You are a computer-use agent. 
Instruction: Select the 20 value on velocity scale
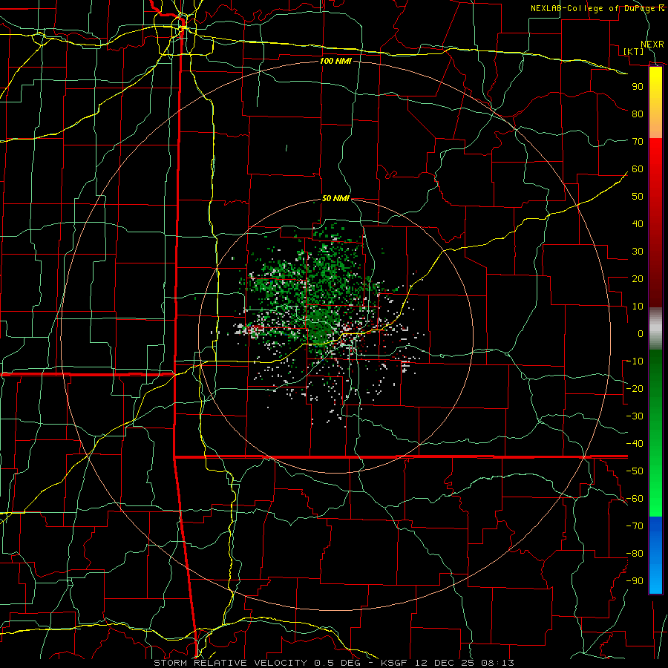click(x=638, y=278)
